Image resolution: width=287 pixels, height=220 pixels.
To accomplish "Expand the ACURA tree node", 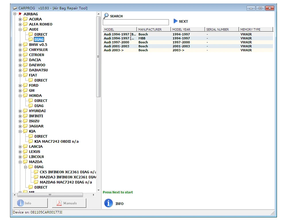I will [20, 19].
